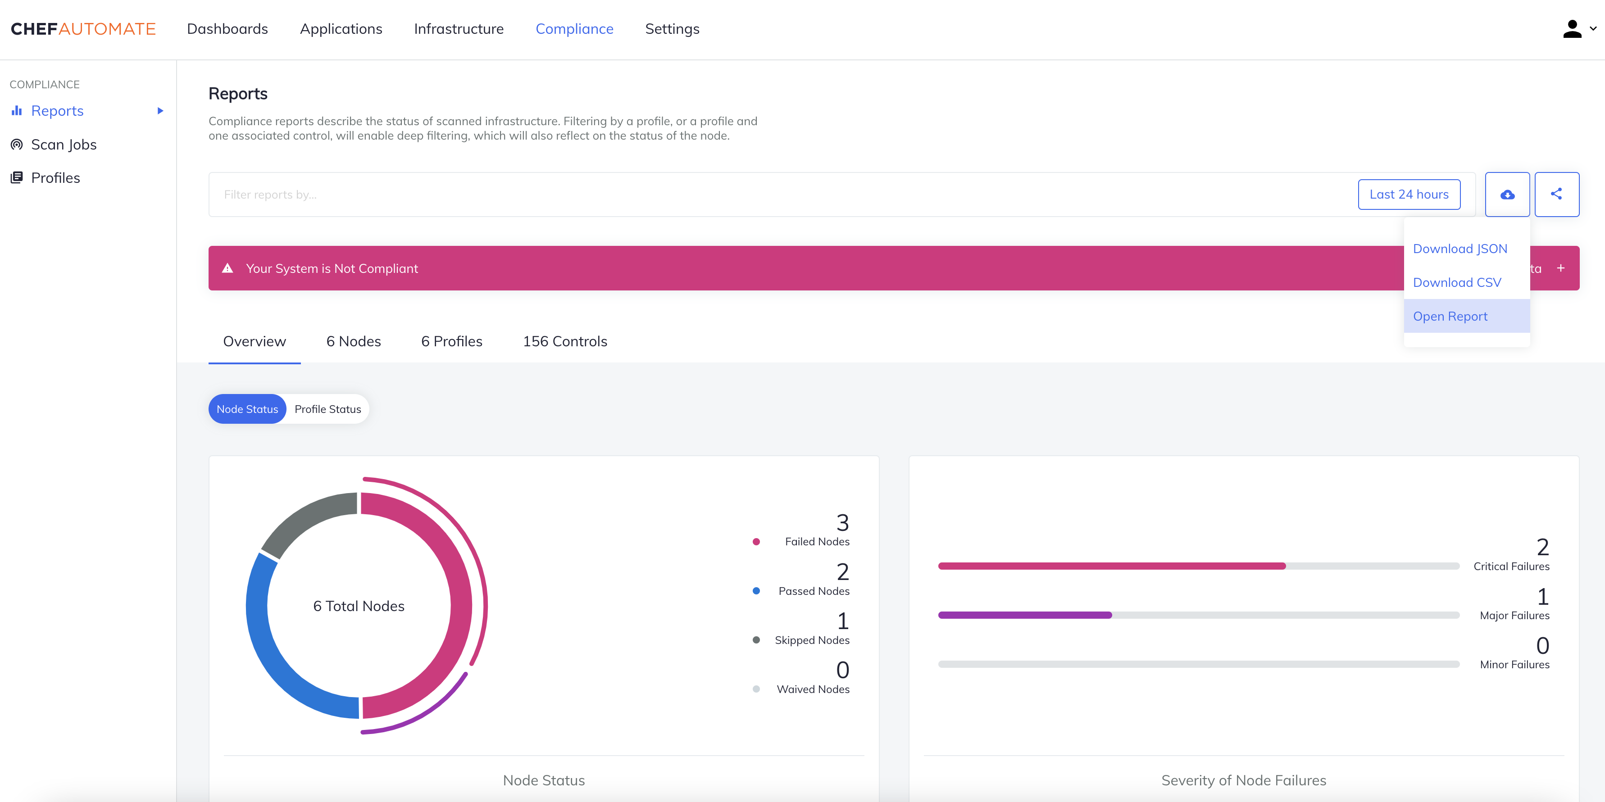
Task: Expand the Last 24 hours dropdown
Action: [1409, 193]
